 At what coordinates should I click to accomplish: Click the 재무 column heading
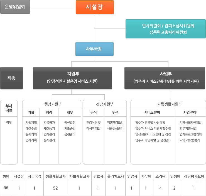(70, 113)
